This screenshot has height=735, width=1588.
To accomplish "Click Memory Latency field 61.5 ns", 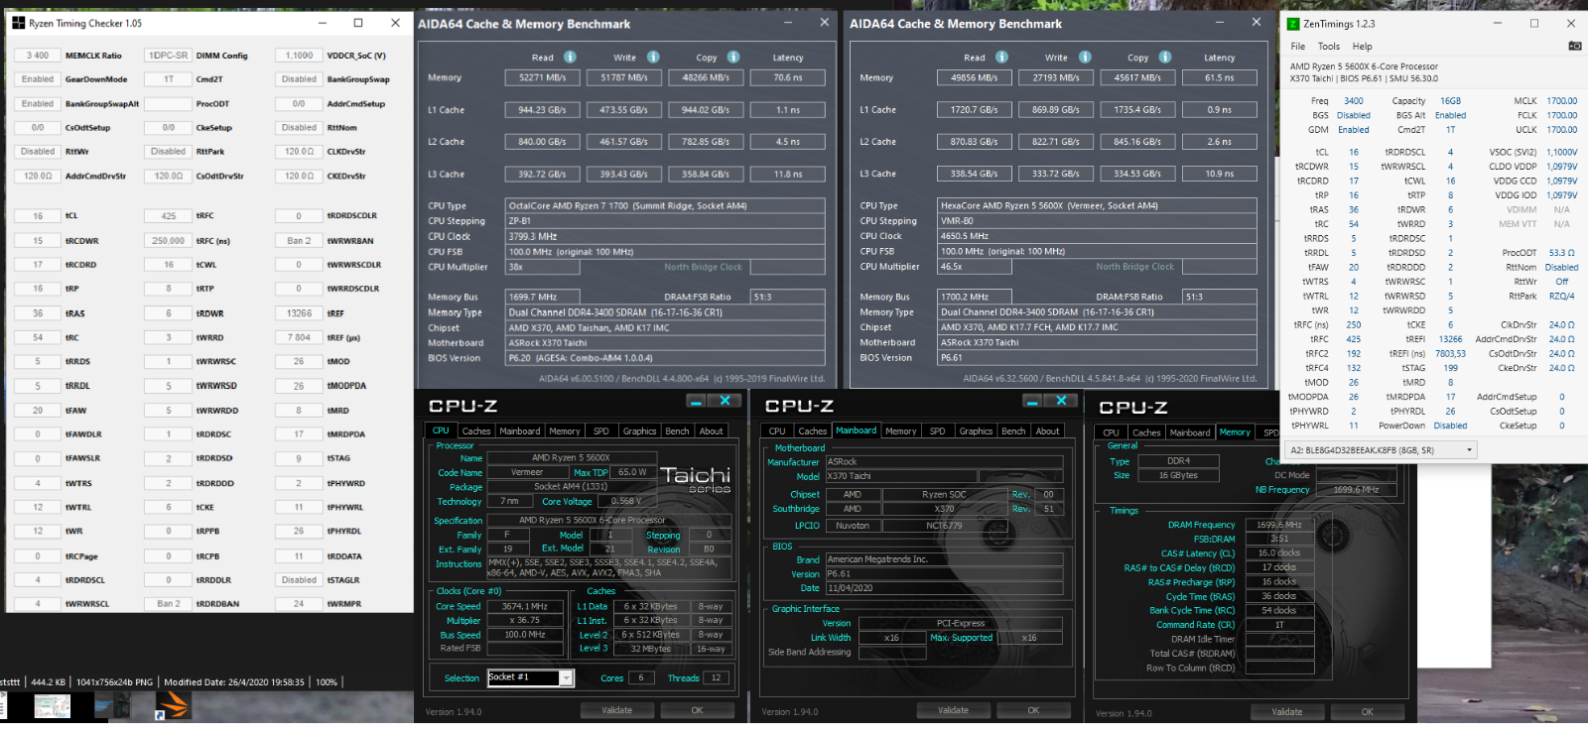I will (1219, 77).
